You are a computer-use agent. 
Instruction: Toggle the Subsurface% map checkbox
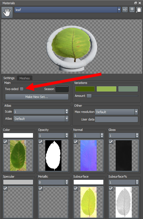point(111,188)
